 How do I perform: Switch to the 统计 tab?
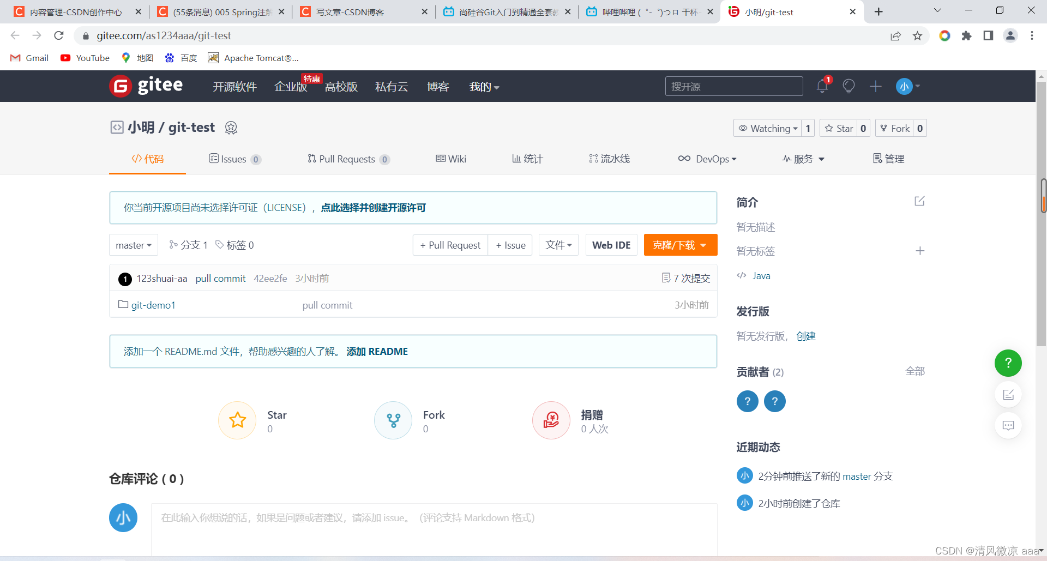pos(527,159)
